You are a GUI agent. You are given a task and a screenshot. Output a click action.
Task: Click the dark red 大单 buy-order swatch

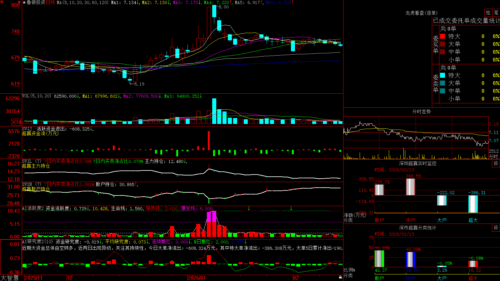coord(442,44)
